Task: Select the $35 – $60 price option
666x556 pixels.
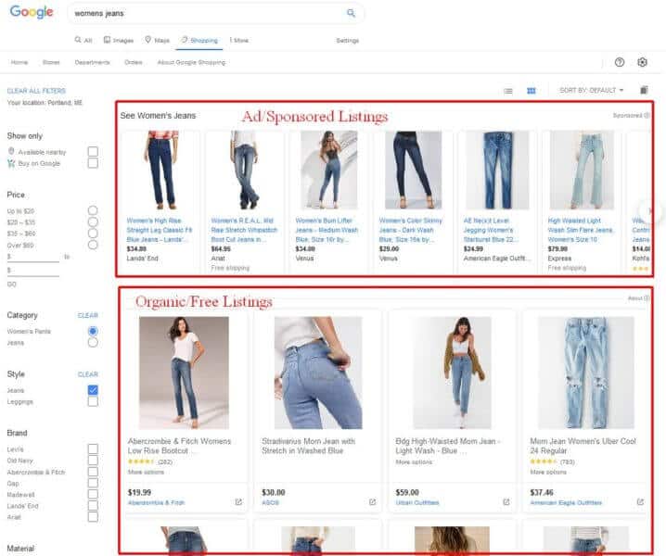Action: (93, 233)
